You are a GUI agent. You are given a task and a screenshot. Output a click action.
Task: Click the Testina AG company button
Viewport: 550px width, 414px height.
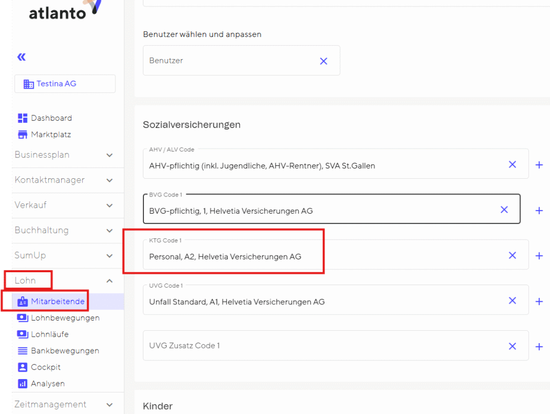coord(65,84)
